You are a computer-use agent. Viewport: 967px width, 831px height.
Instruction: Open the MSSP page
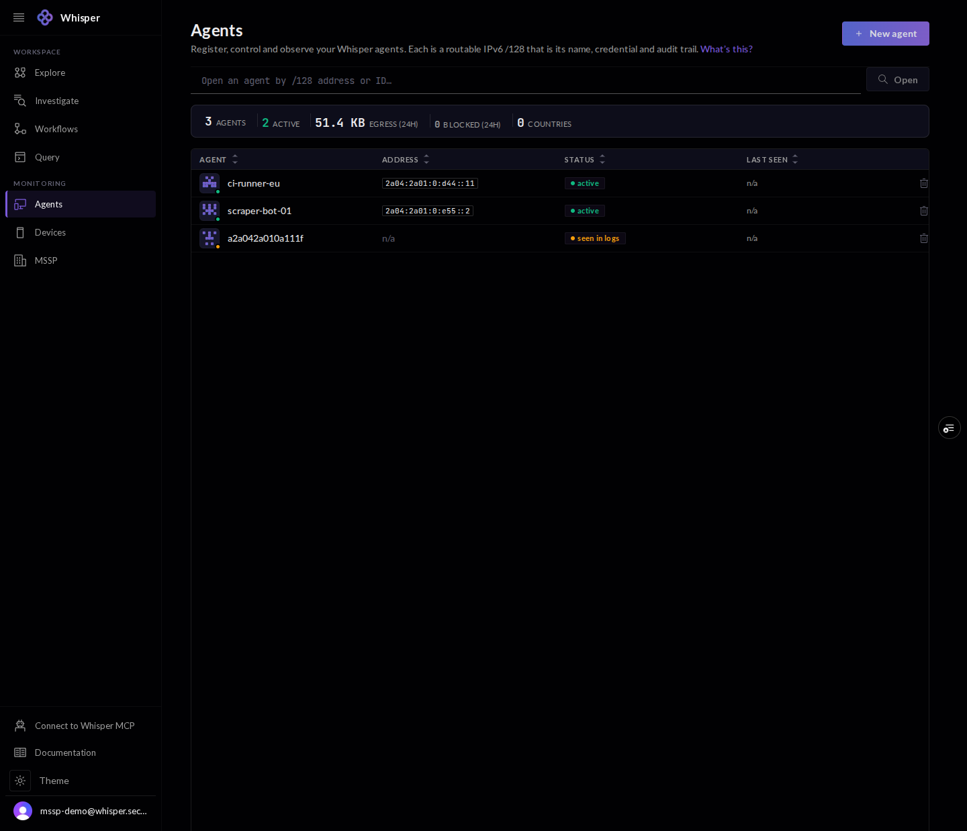[x=81, y=260]
